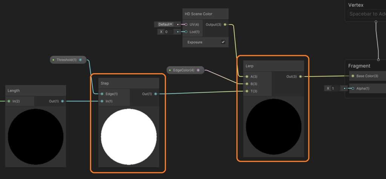Viewport: 386px width, 179px height.
Task: Click the Step node Out output port
Action: click(156, 94)
